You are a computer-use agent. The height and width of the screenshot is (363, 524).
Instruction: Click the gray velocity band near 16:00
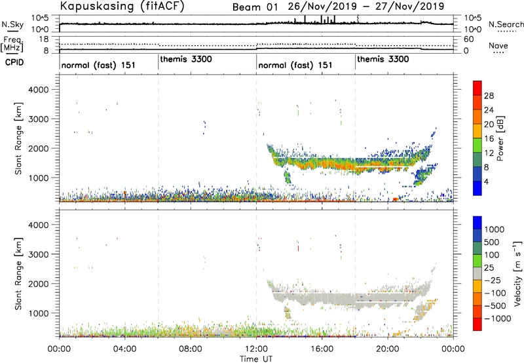click(322, 298)
